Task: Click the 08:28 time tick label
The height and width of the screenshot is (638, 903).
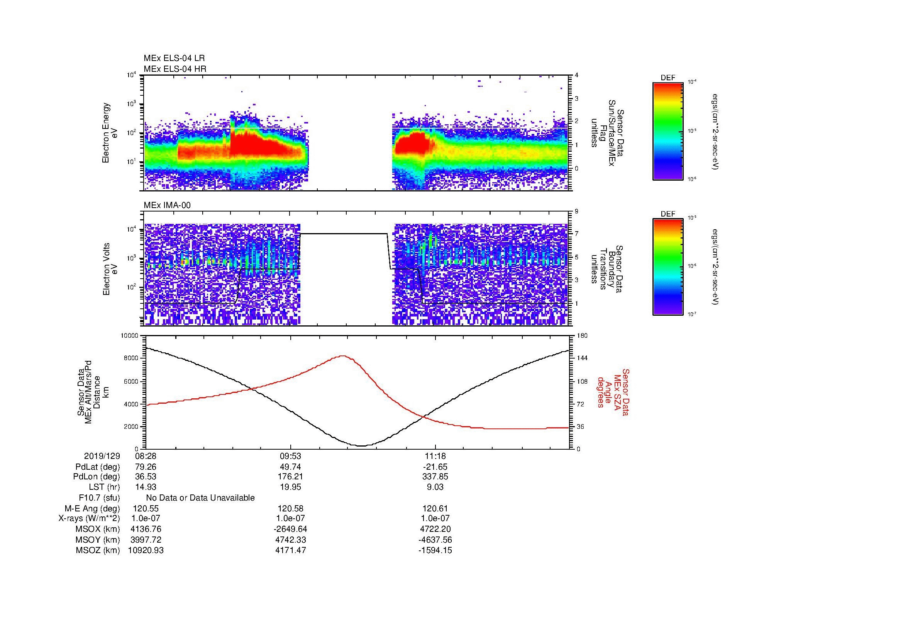Action: (x=146, y=456)
